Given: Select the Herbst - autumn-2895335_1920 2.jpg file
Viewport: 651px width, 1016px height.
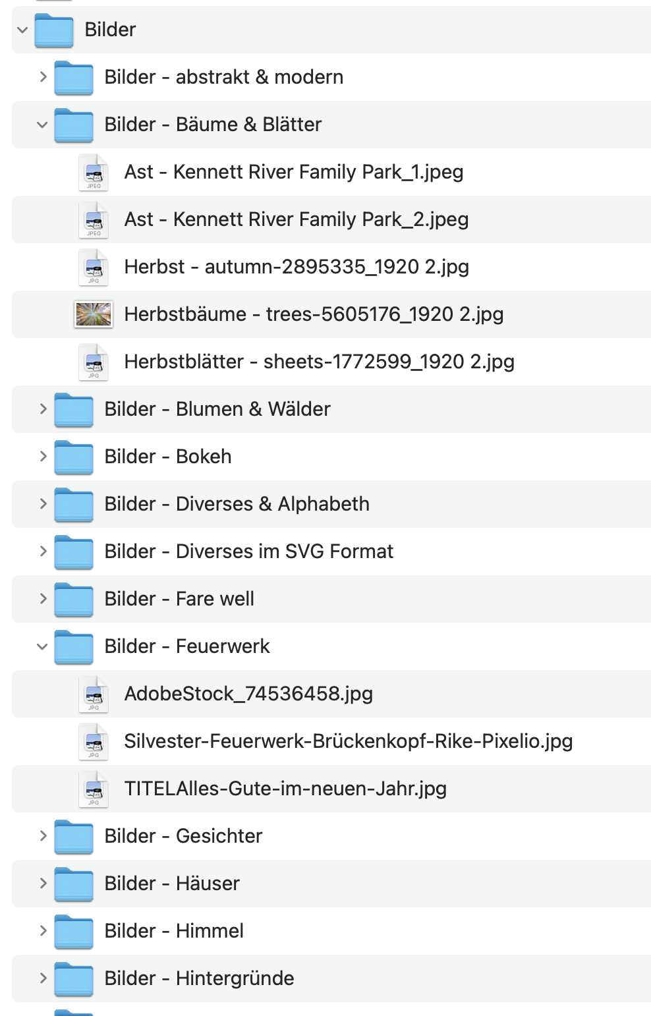Looking at the screenshot, I should coord(297,267).
